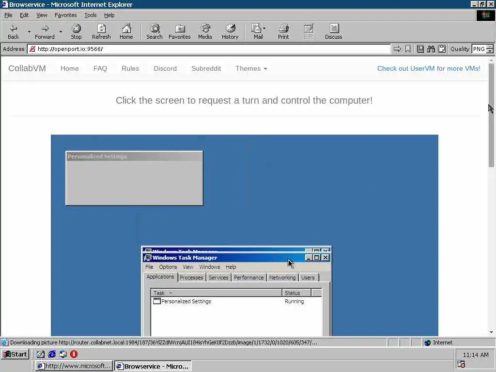Open the Home link in CollabVM navbar
Image resolution: width=496 pixels, height=372 pixels.
pyautogui.click(x=70, y=68)
